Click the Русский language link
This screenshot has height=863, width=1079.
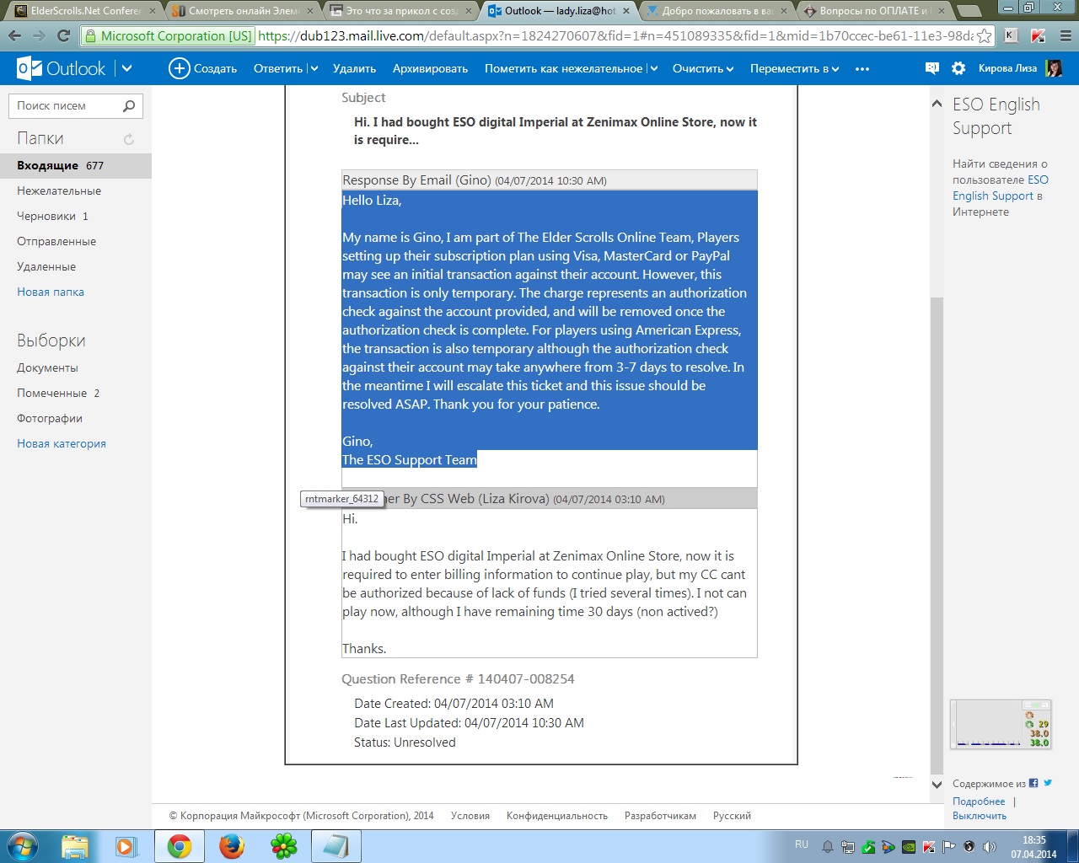pos(732,816)
